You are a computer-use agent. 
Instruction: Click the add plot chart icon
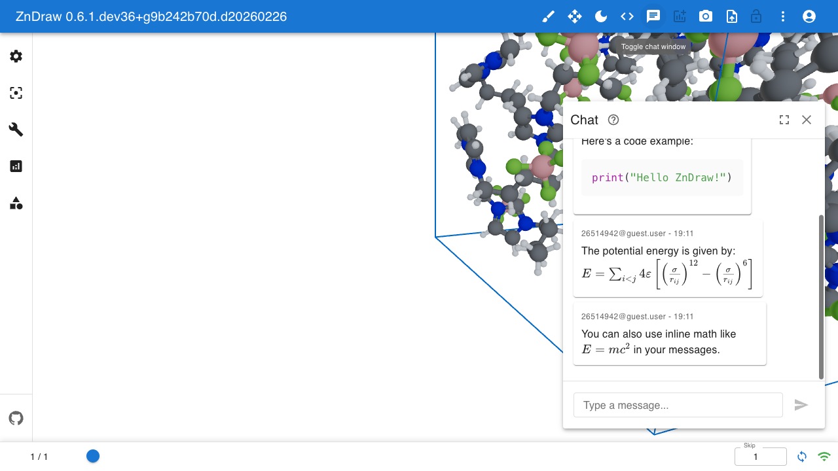680,16
